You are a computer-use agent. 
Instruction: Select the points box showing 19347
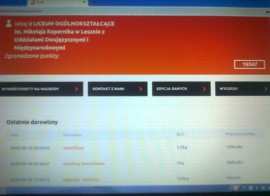point(249,65)
